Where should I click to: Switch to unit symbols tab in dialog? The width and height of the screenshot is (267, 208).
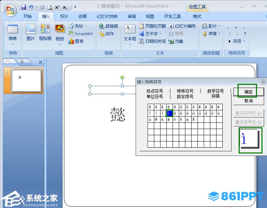155,97
